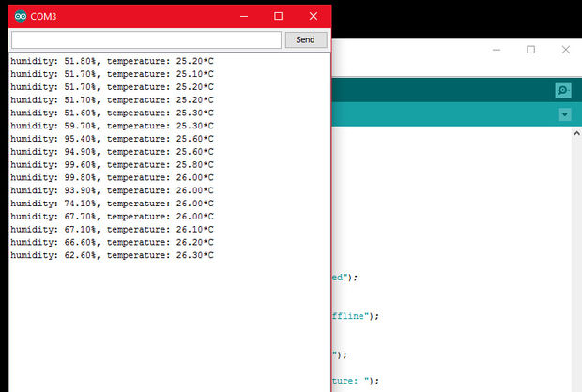Click the editor scrollbar up arrow
The image size is (582, 392).
(574, 135)
